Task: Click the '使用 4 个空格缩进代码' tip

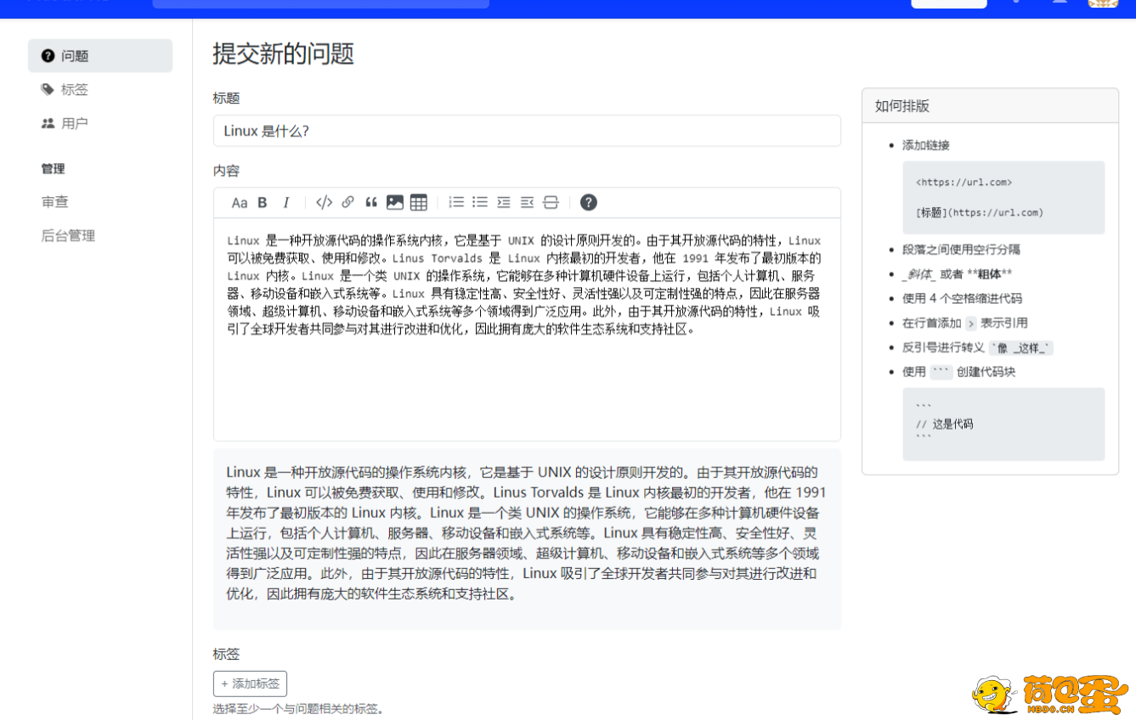Action: coord(962,299)
